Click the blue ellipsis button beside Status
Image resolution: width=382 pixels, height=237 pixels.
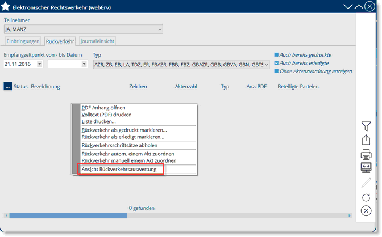click(7, 86)
